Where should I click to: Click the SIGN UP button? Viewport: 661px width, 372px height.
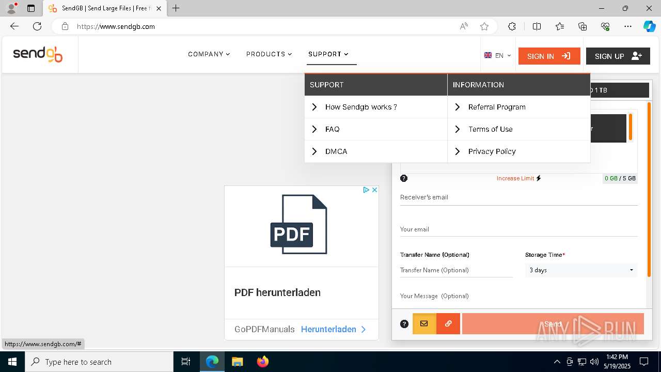click(618, 56)
